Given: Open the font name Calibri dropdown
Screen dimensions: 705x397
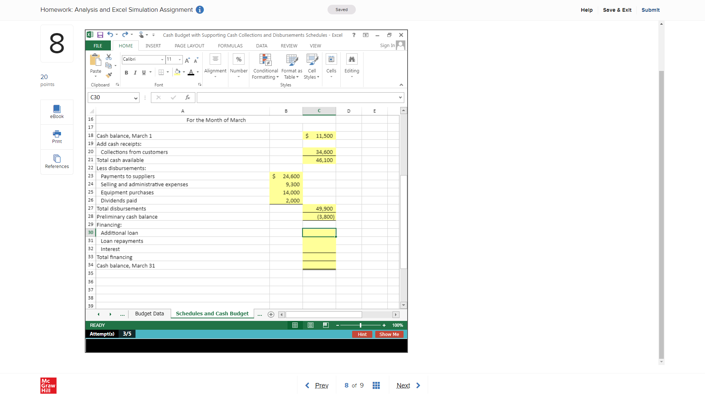Looking at the screenshot, I should click(x=162, y=60).
